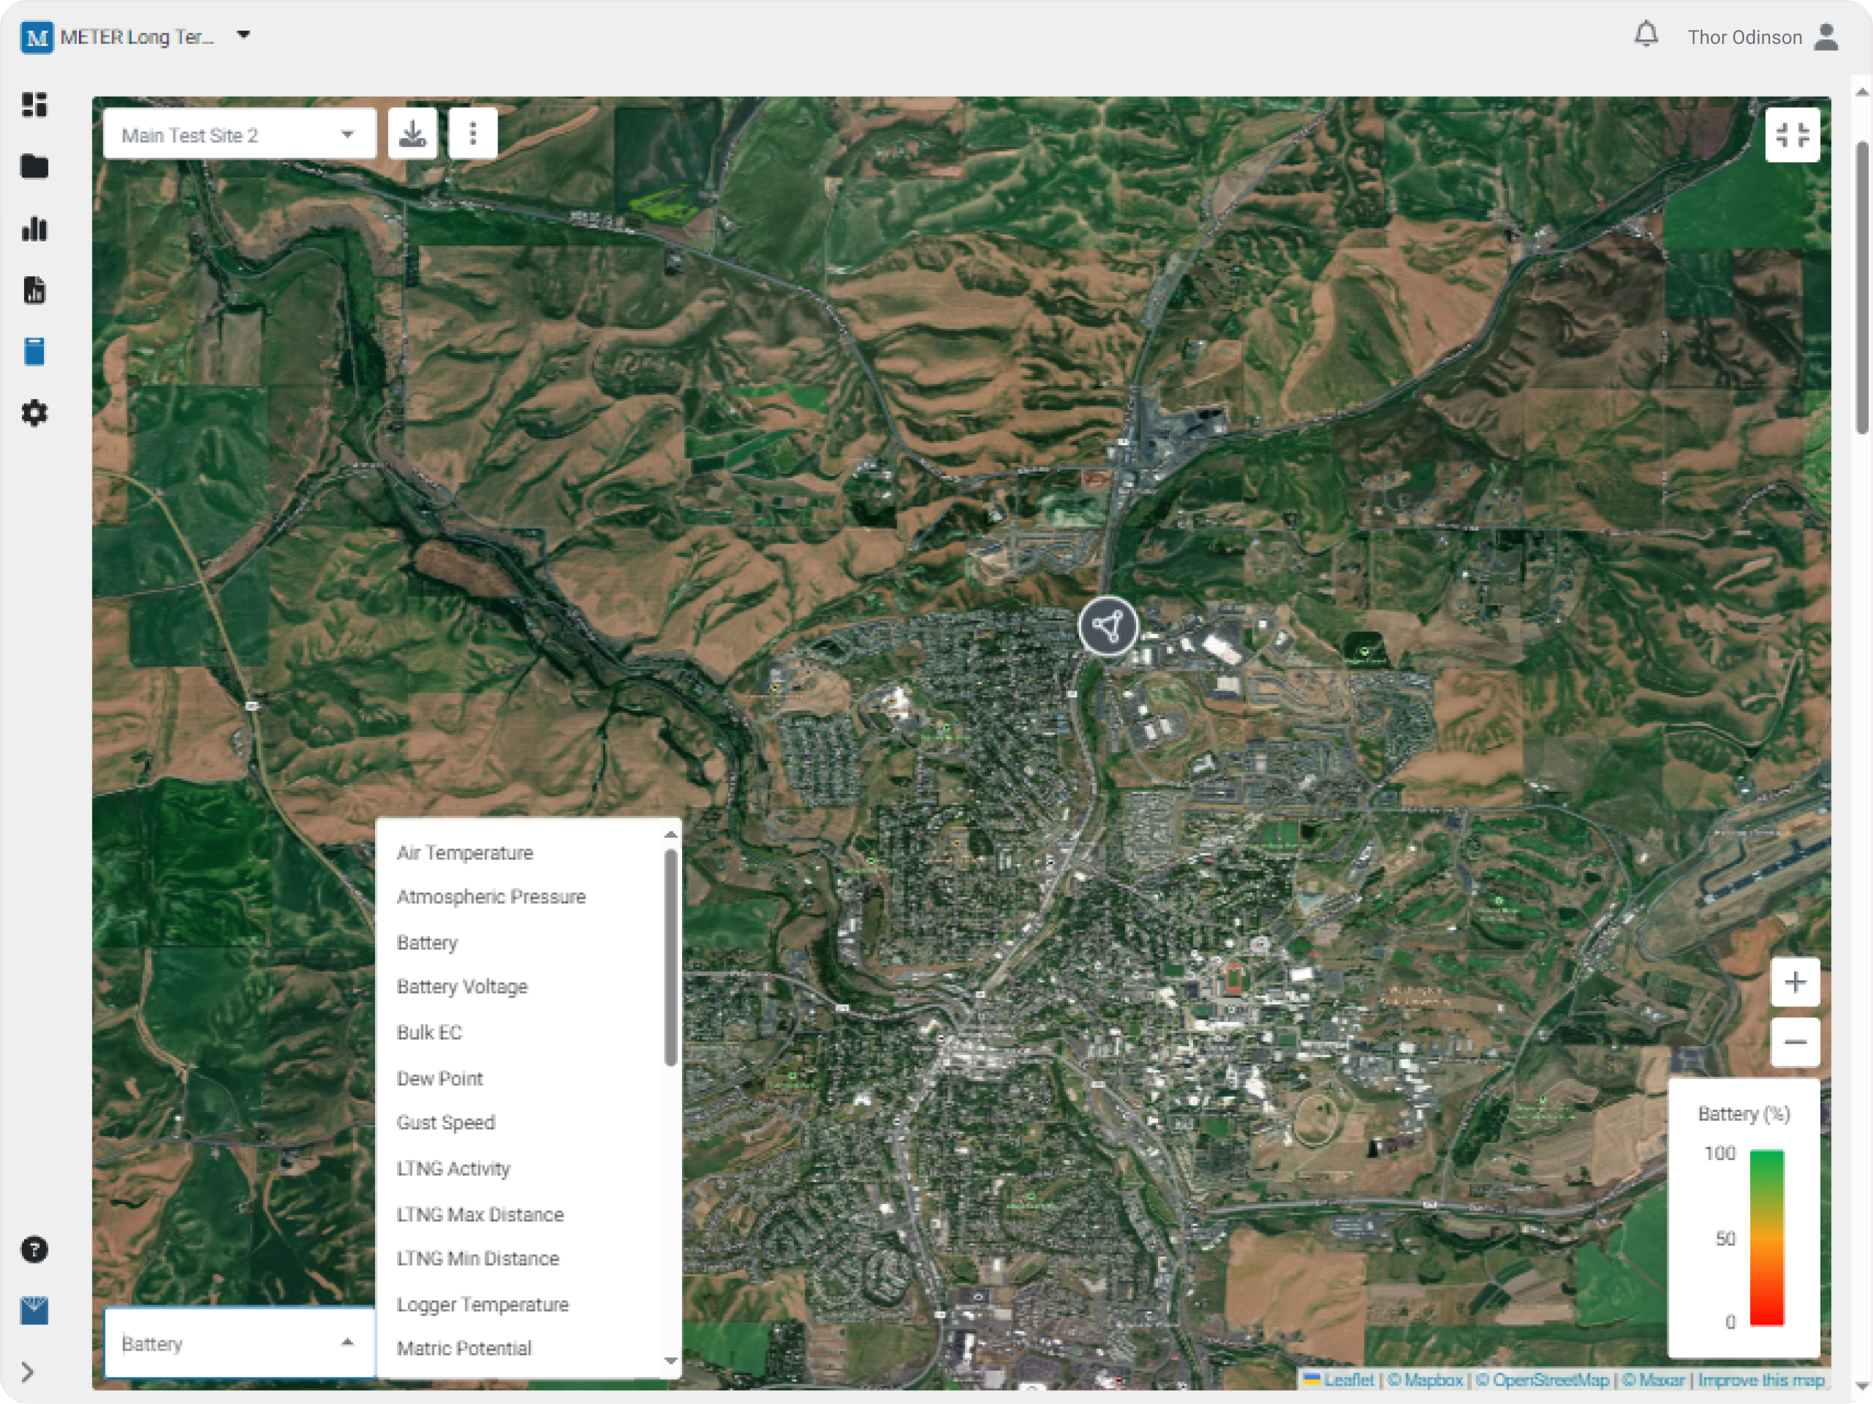Select Air Temperature from the list
Viewport: 1873px width, 1404px height.
coord(465,853)
